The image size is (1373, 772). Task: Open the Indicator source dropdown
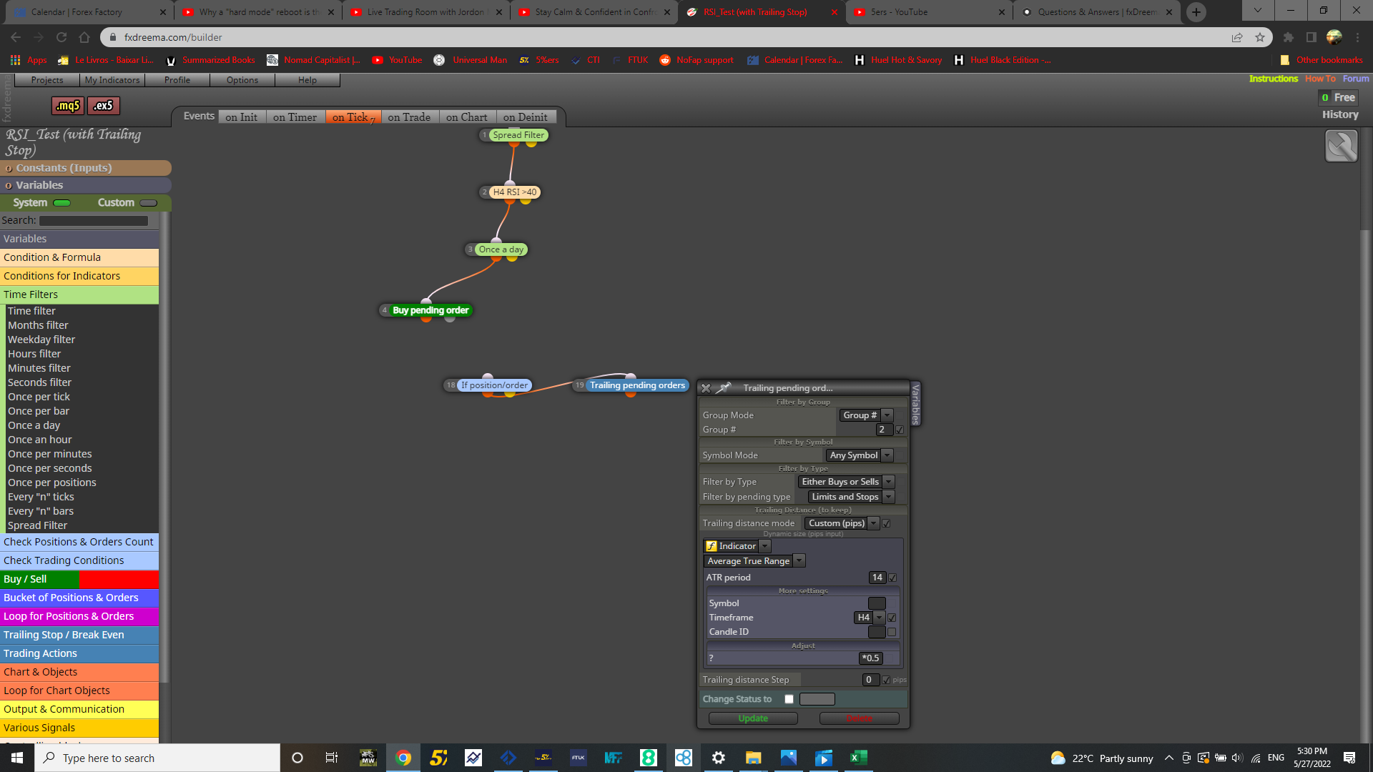click(737, 546)
